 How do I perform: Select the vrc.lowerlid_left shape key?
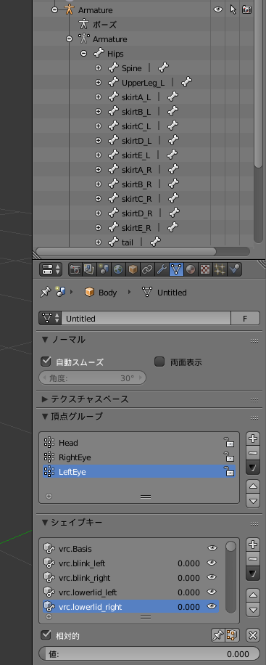pyautogui.click(x=131, y=592)
